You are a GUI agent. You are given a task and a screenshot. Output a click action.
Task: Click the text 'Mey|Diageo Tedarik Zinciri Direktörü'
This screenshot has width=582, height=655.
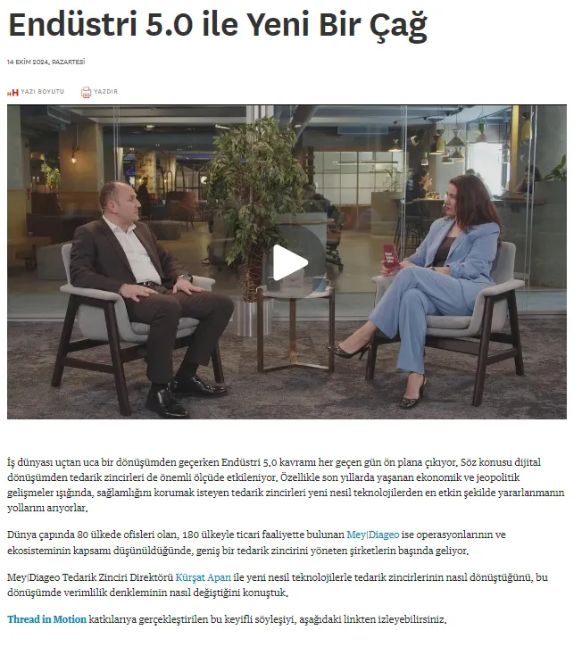pyautogui.click(x=90, y=577)
